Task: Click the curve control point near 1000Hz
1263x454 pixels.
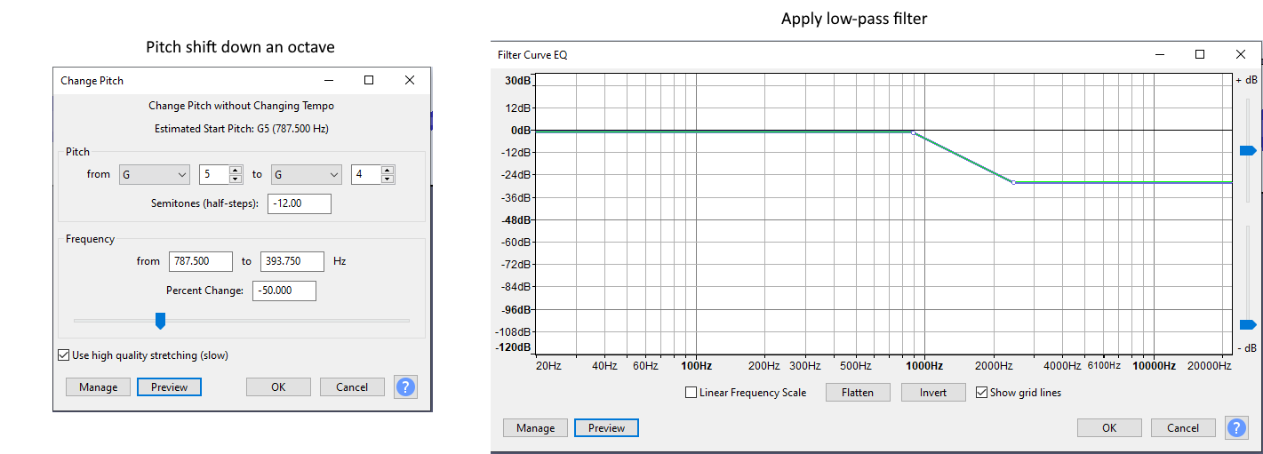Action: tap(913, 133)
